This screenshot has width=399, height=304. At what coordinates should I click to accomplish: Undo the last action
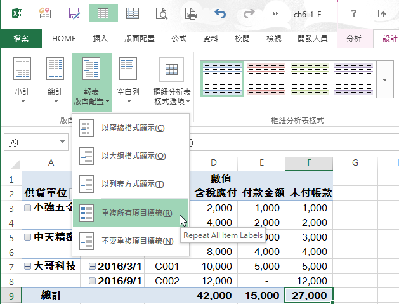220,13
